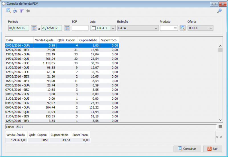Image resolution: width=228 pixels, height=157 pixels.
Task: Select row 31/03/2016 - QUI
Action: [x=62, y=98]
